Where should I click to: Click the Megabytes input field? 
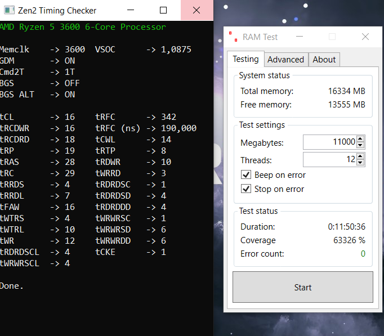[x=329, y=142]
